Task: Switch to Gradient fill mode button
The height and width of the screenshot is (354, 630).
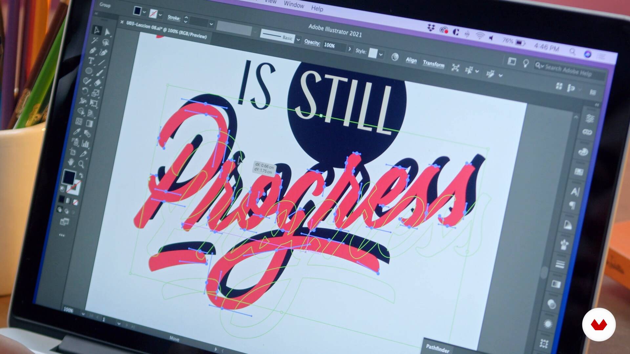Action: pos(68,201)
